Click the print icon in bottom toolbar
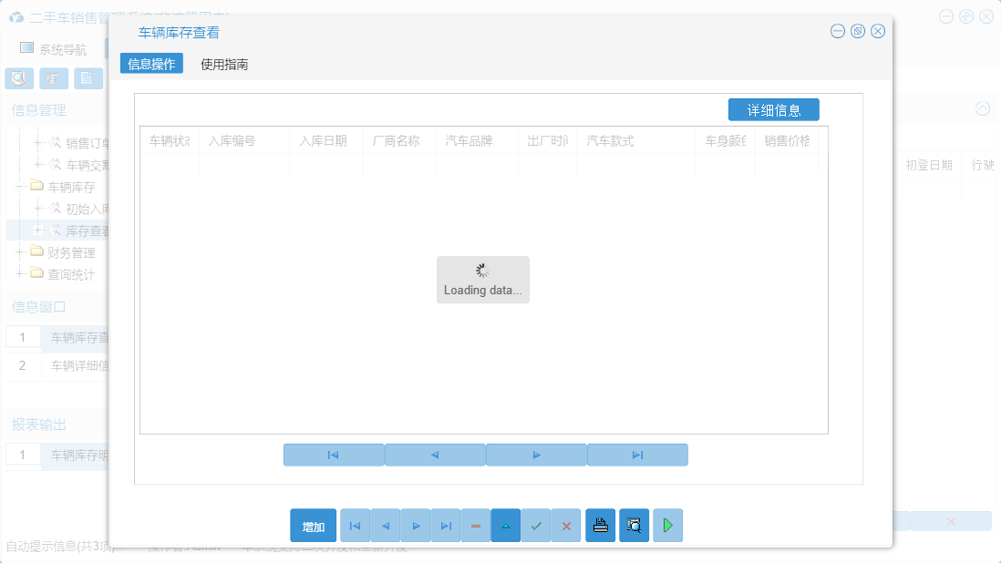The height and width of the screenshot is (563, 1001). pyautogui.click(x=600, y=526)
